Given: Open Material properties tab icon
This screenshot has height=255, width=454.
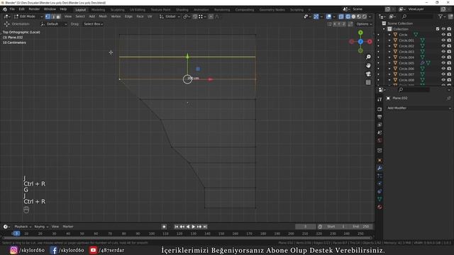Looking at the screenshot, I should [x=380, y=207].
